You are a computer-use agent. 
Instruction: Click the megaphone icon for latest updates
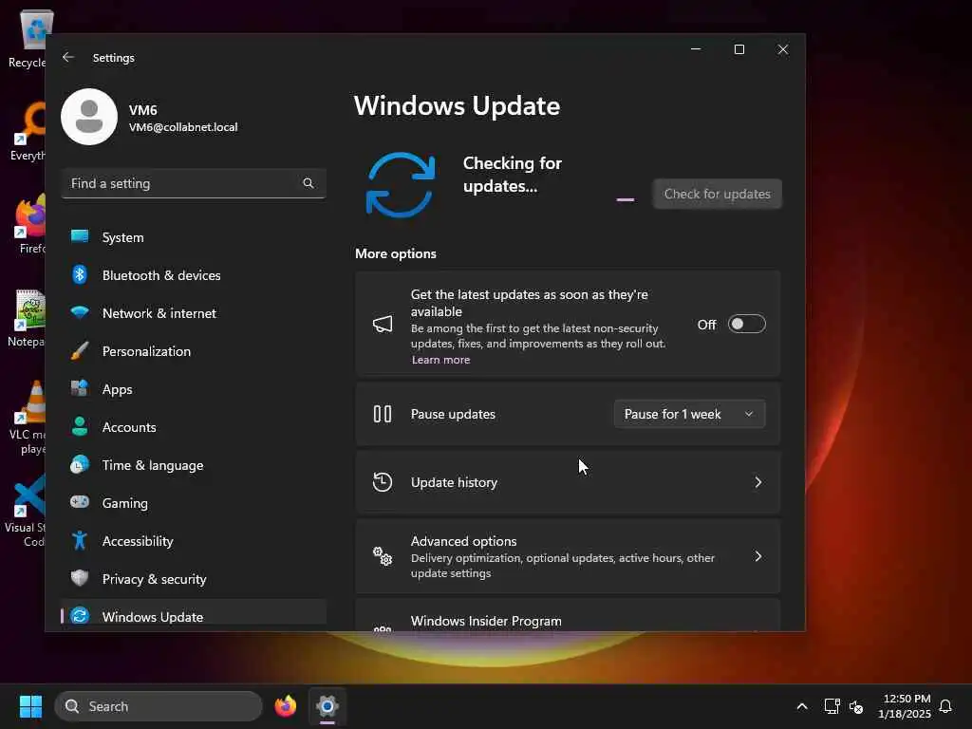(383, 324)
